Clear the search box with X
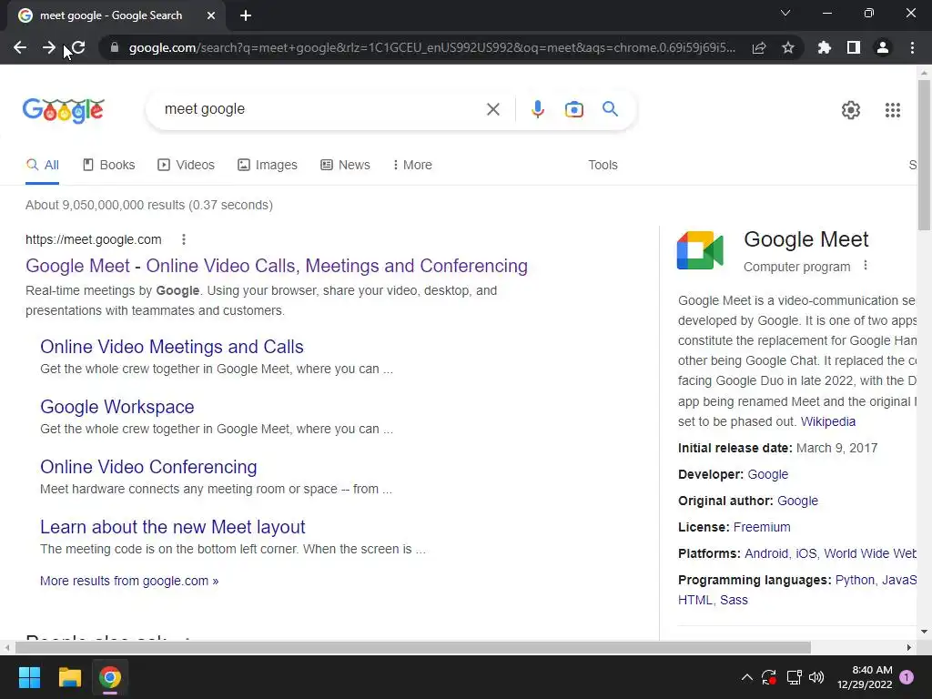 pos(492,109)
